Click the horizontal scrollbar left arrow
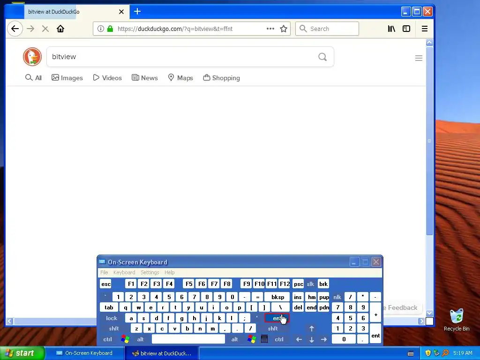Screen dimensions: 480x360 coord(9,321)
